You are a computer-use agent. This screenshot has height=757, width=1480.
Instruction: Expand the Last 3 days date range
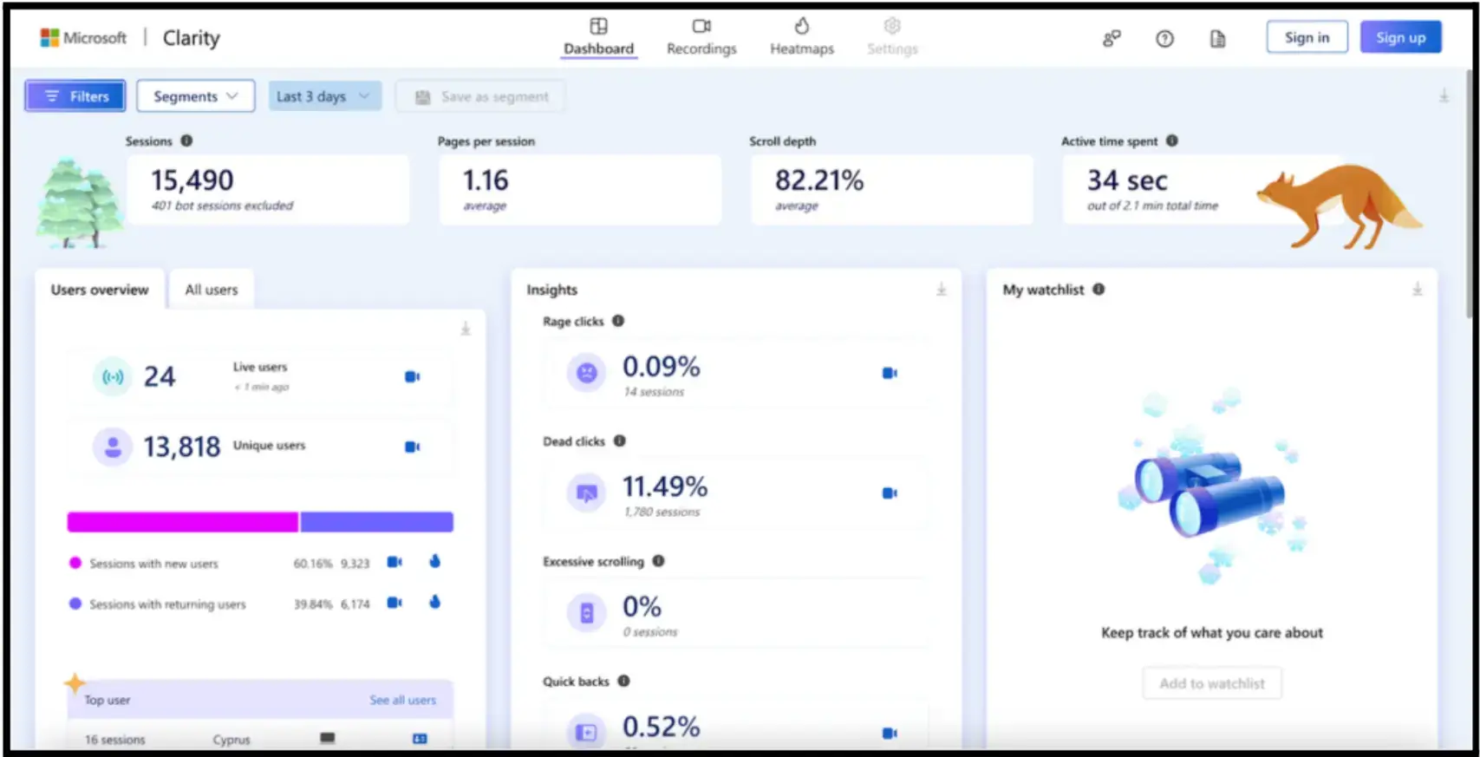coord(323,96)
